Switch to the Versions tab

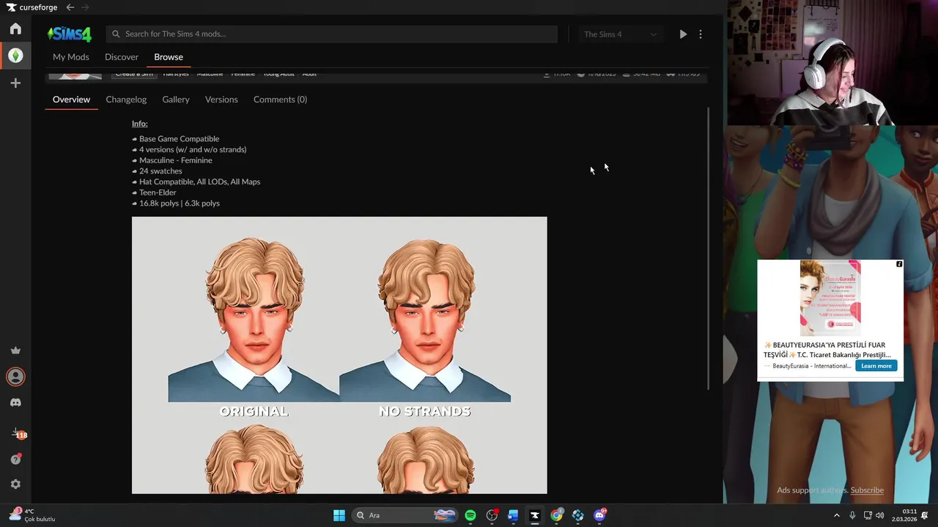click(x=221, y=100)
